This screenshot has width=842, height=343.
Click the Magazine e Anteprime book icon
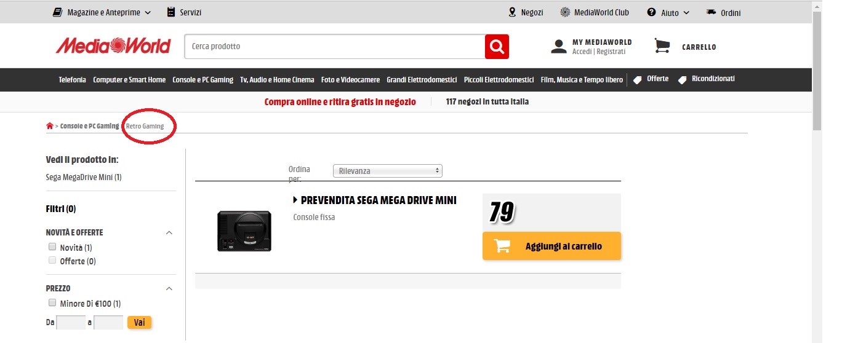point(58,12)
